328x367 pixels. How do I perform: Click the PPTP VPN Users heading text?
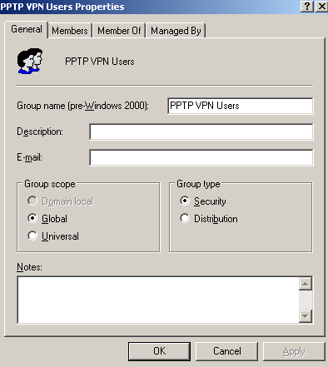coord(100,62)
